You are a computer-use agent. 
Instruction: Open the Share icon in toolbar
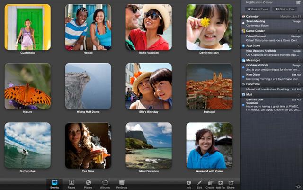coord(231,183)
